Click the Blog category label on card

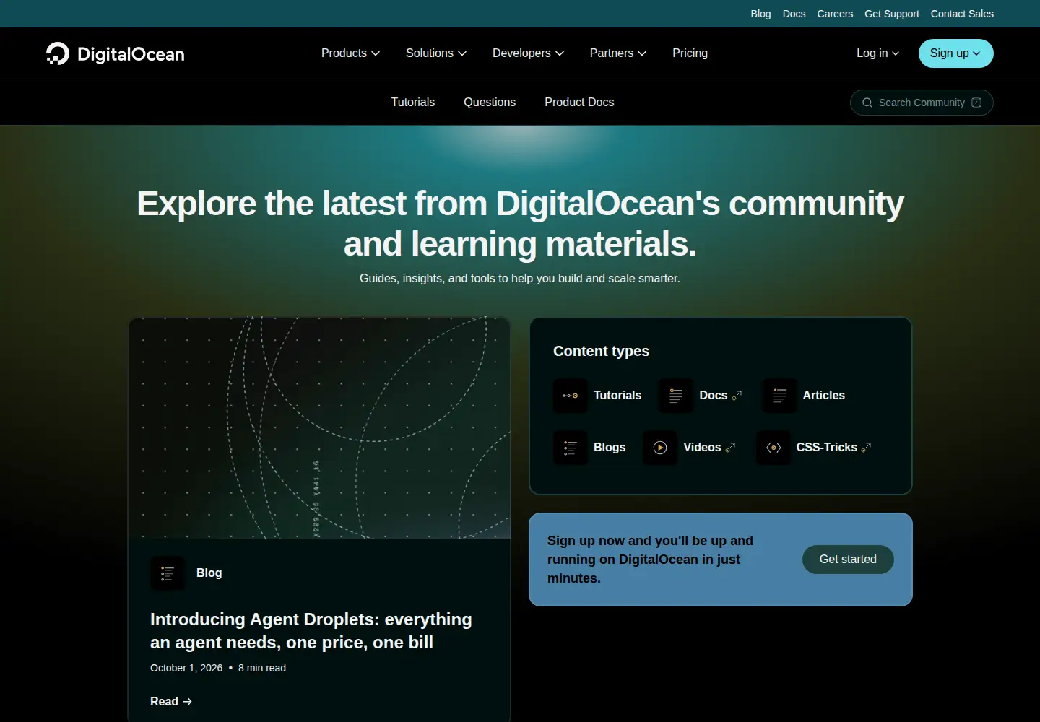pyautogui.click(x=209, y=573)
